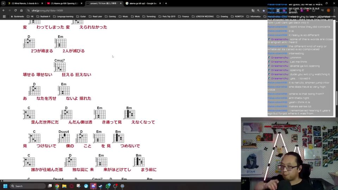Click the lyric 2つが絡まる
The height and width of the screenshot is (190, 338).
(42, 51)
